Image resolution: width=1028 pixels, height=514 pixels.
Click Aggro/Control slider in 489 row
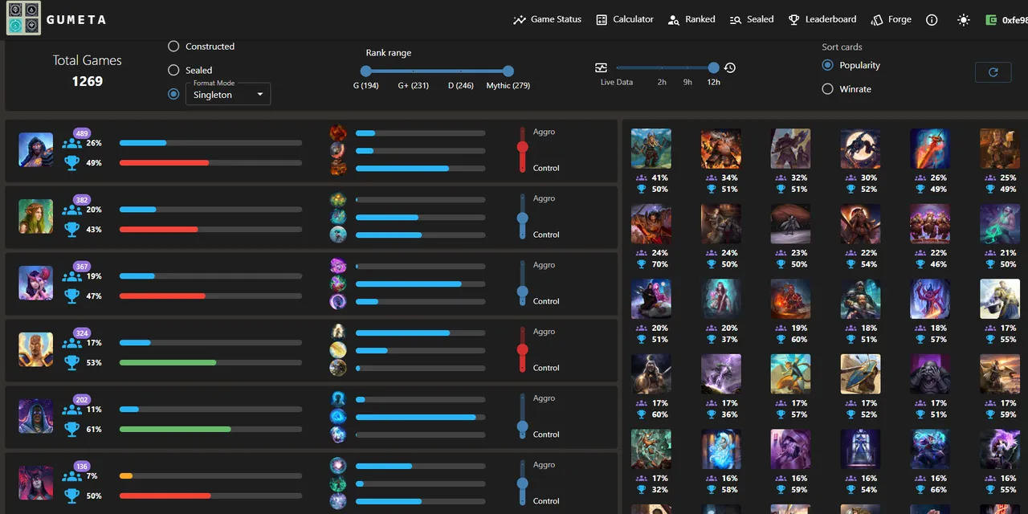pos(523,149)
